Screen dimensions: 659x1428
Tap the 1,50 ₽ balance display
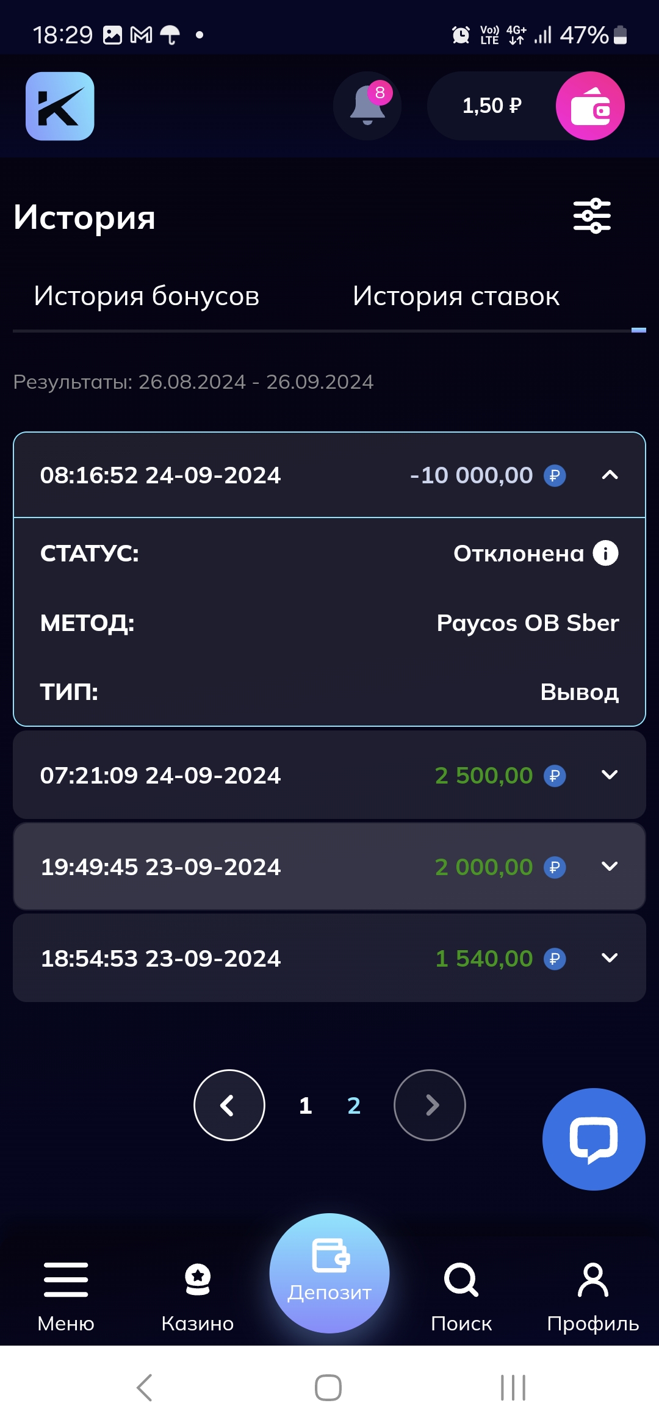492,106
